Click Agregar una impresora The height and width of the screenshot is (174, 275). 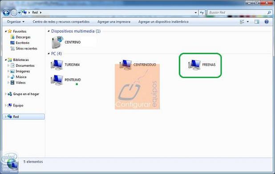[114, 22]
